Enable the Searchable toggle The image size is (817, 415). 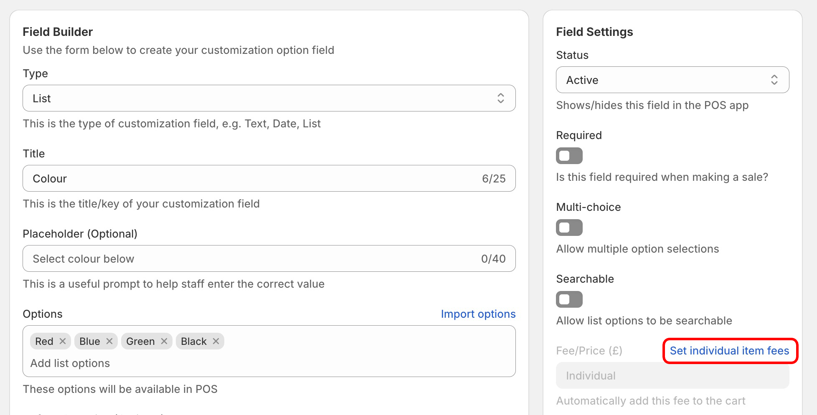(x=569, y=299)
